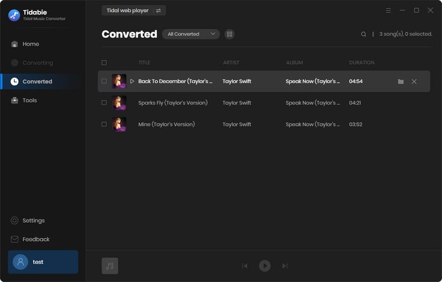Sort by ALBUM column header

[294, 62]
